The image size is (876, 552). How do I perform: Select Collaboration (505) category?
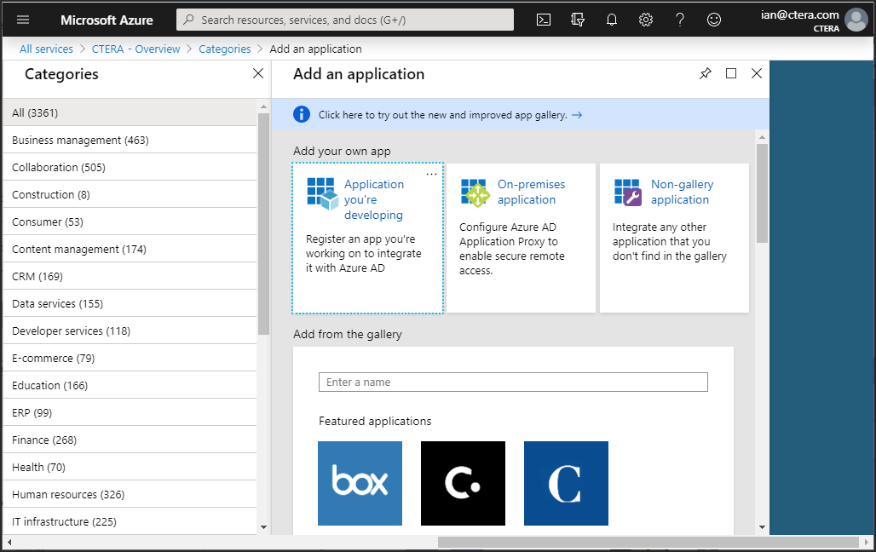coord(130,168)
